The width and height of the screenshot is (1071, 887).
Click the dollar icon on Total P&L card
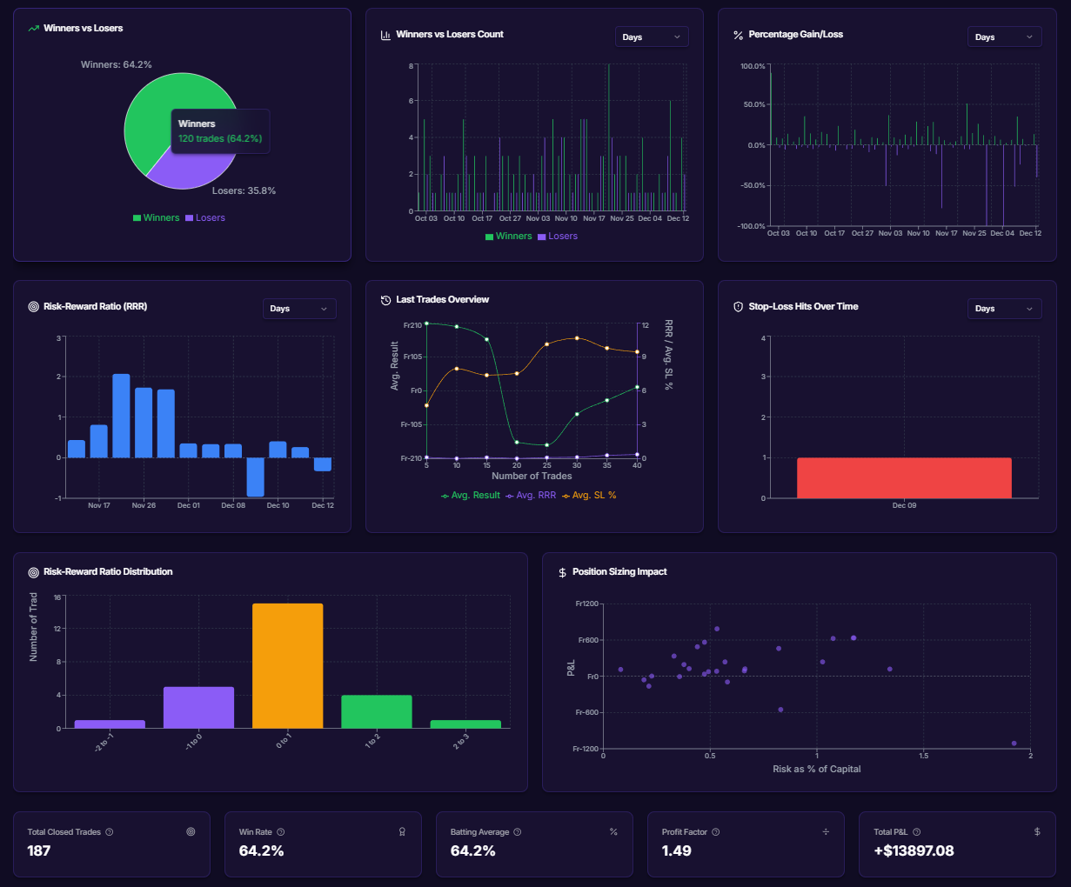(1037, 832)
